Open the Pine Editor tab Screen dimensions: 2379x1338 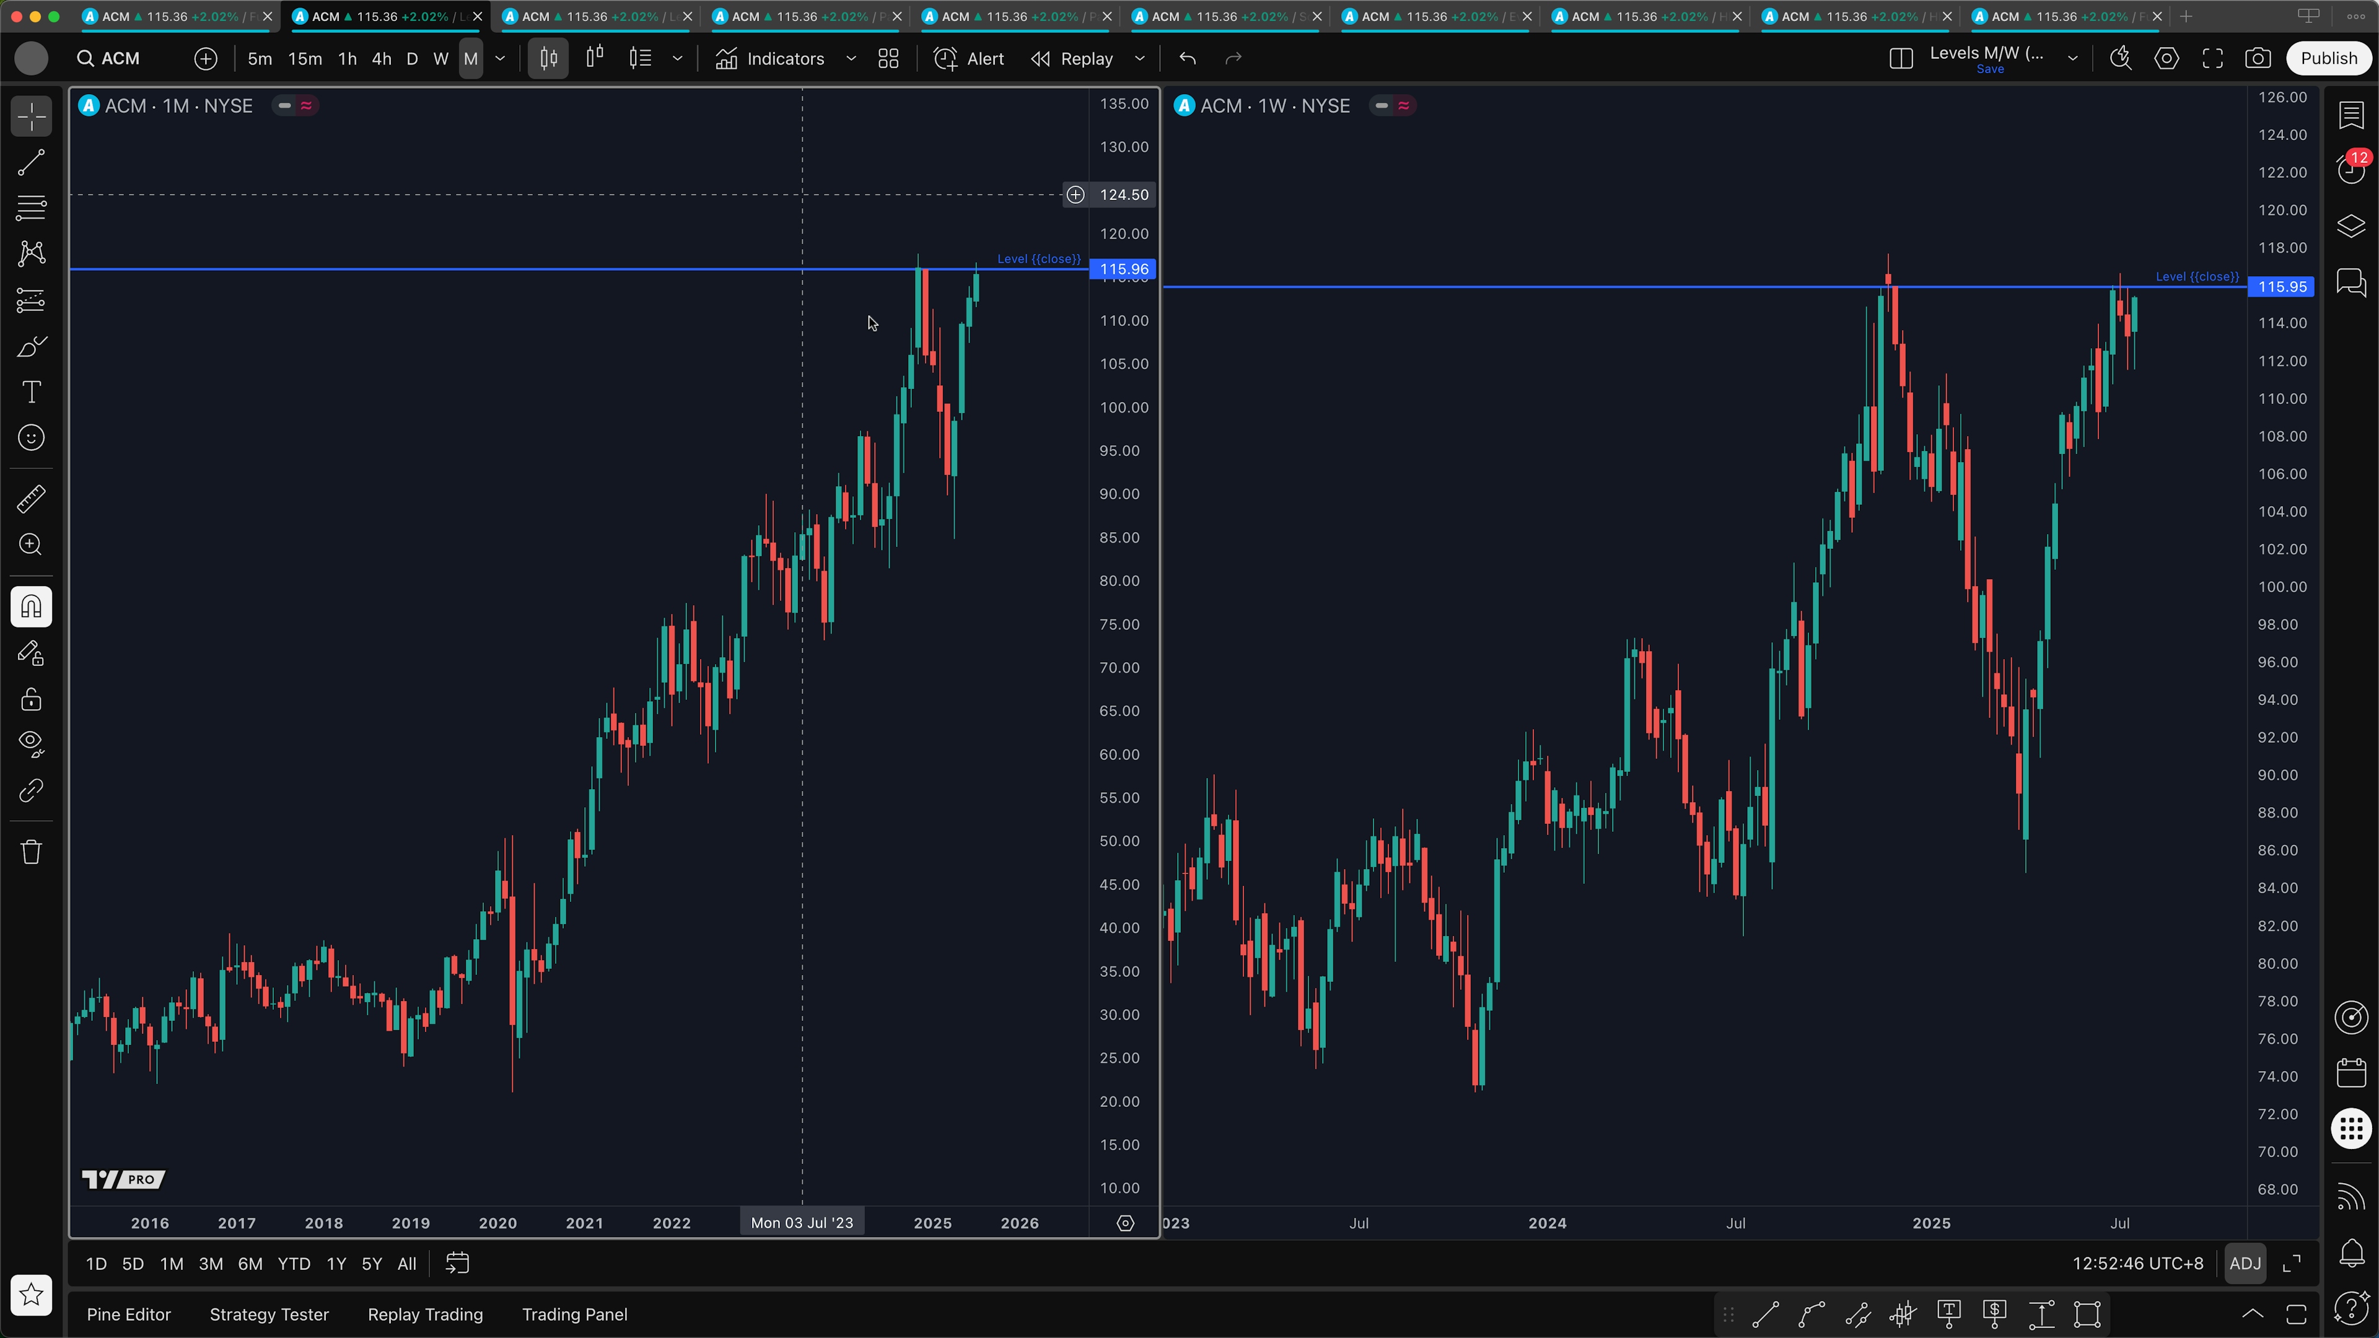click(128, 1315)
